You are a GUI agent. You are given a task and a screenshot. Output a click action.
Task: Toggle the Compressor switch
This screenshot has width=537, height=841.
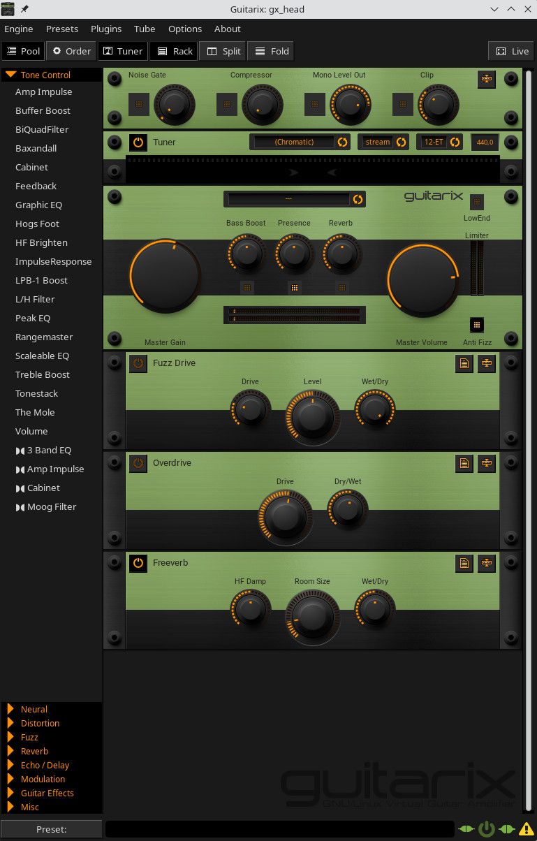(227, 104)
